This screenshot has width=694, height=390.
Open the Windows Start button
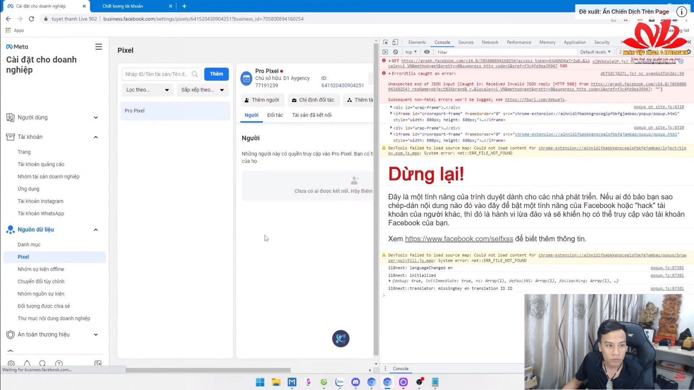click(260, 382)
